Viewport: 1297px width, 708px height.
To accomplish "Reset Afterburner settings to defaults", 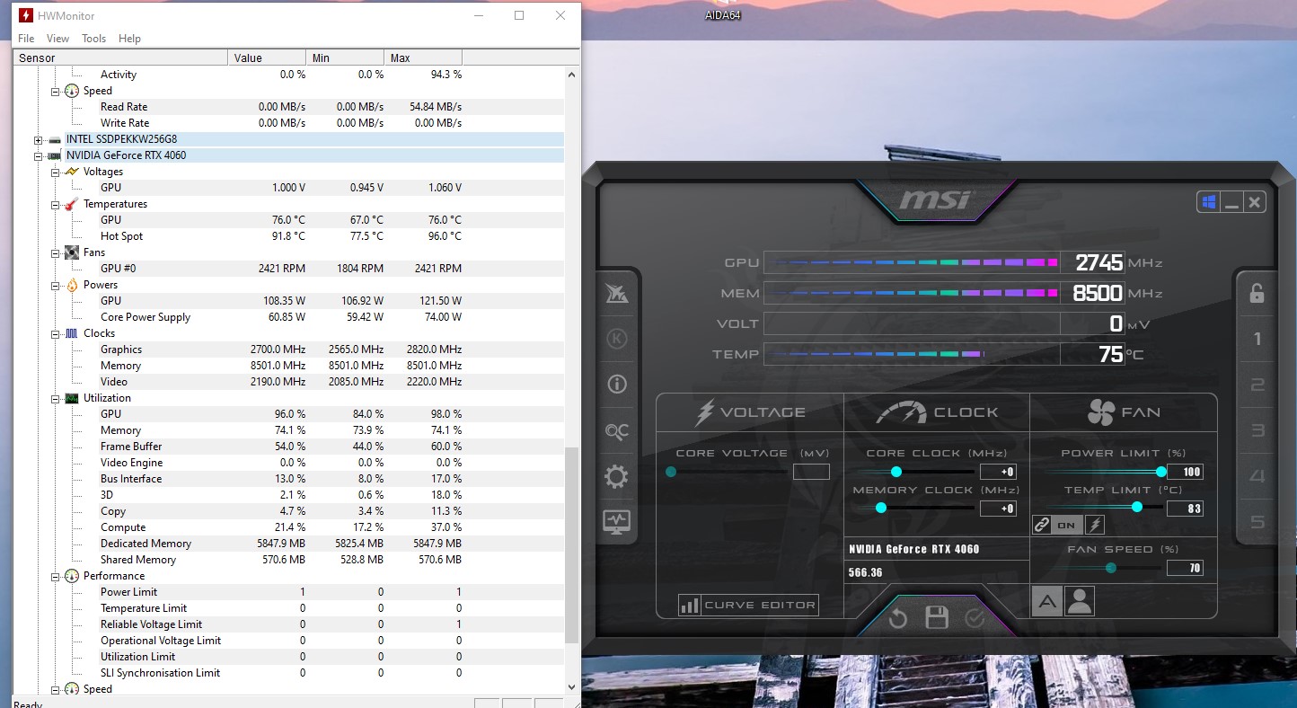I will [898, 618].
